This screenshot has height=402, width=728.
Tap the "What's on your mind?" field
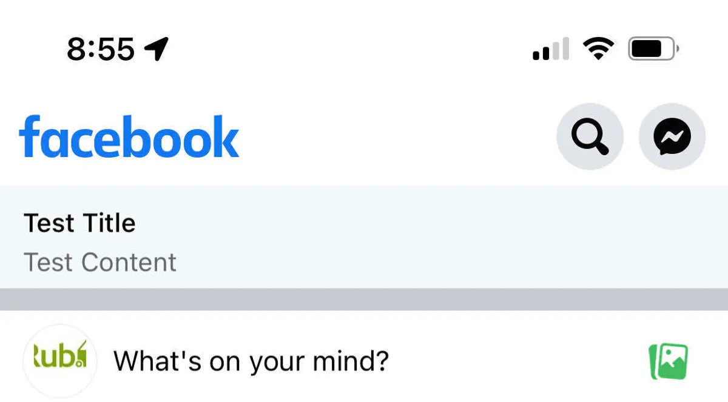(x=251, y=361)
